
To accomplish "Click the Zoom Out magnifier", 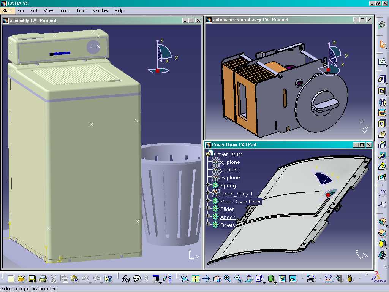I will click(238, 279).
